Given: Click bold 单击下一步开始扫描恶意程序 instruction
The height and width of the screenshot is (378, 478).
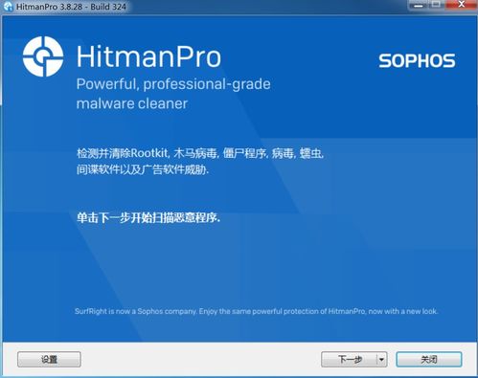Looking at the screenshot, I should point(148,218).
